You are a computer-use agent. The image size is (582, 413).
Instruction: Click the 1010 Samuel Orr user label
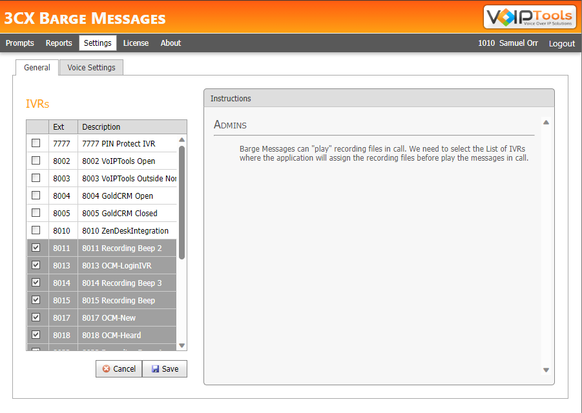[x=508, y=43]
